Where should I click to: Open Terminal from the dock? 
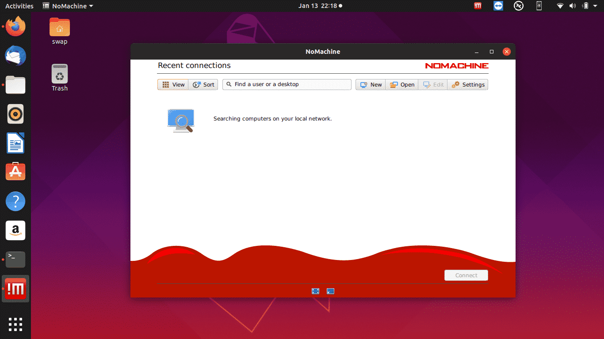pyautogui.click(x=15, y=260)
